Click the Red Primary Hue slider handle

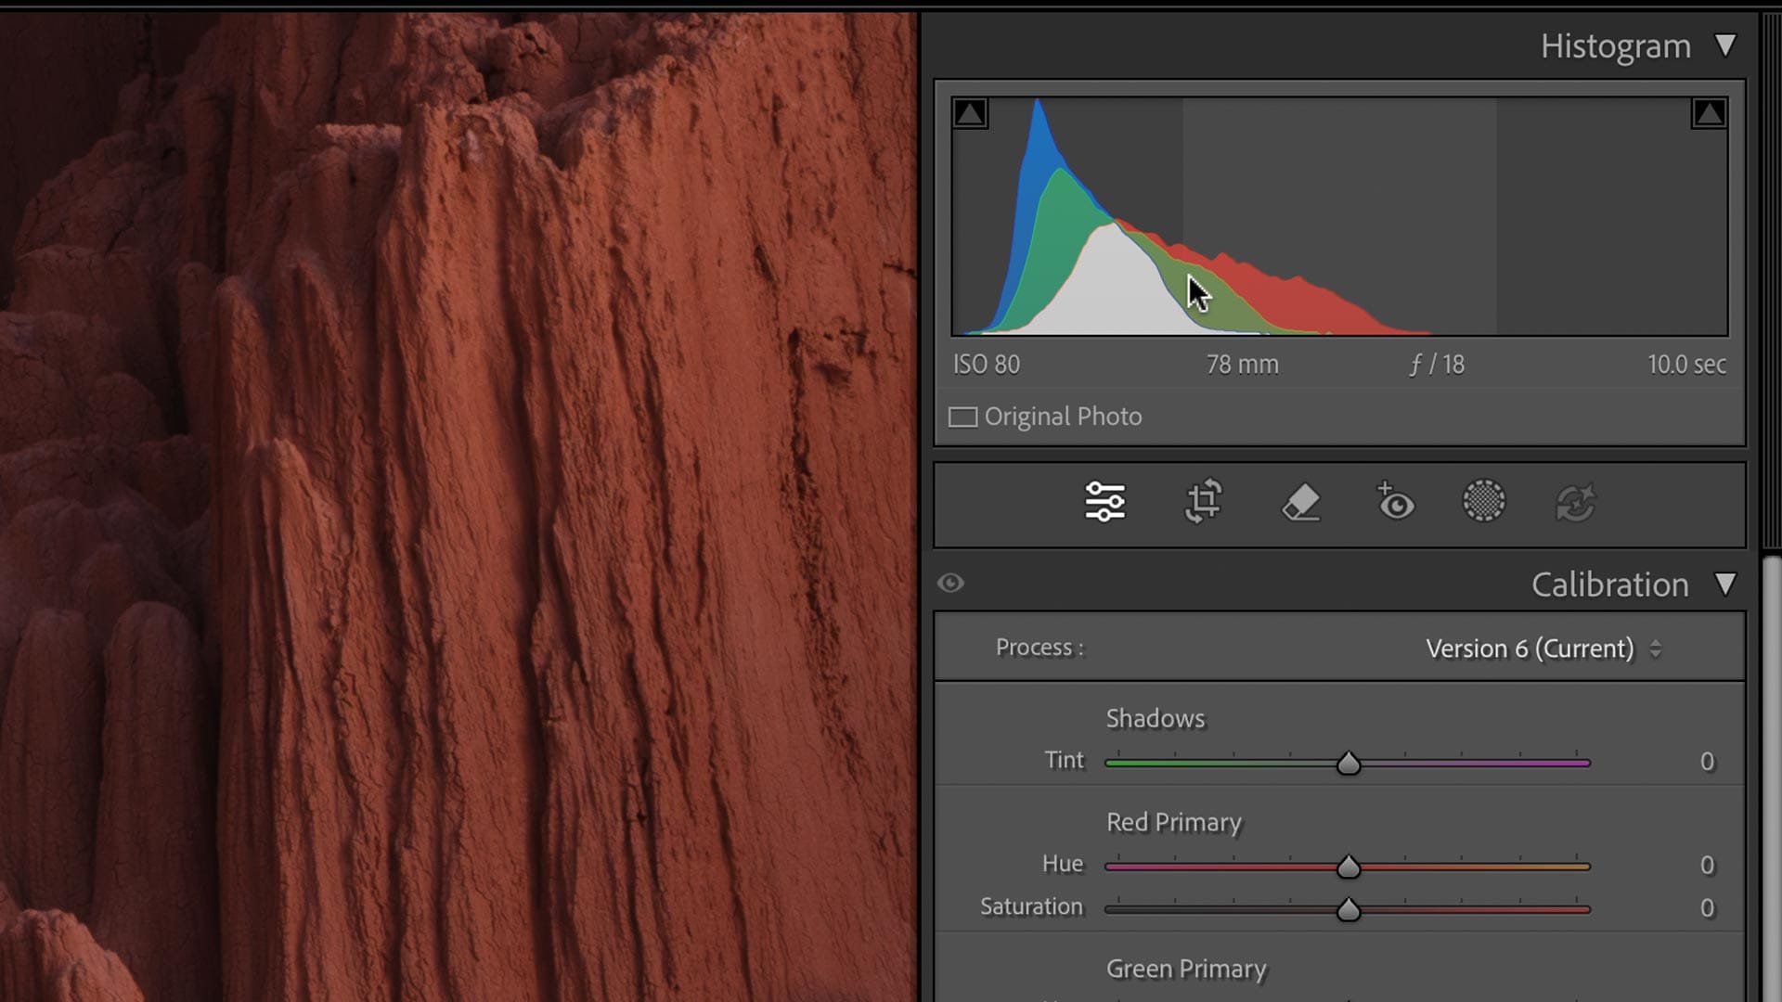tap(1349, 867)
